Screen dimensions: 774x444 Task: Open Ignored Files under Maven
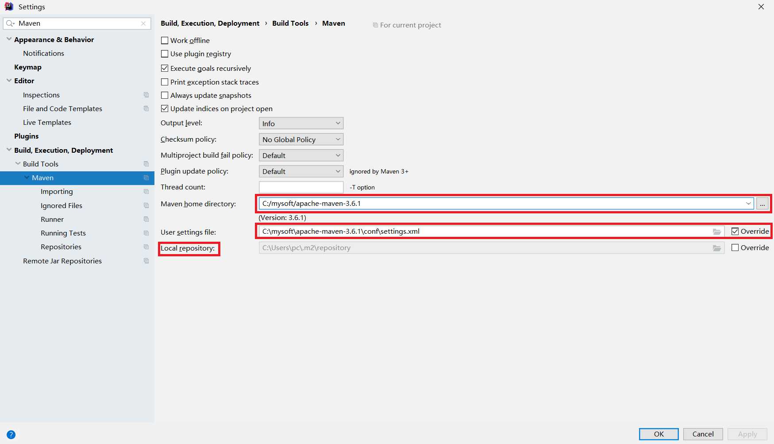coord(62,205)
